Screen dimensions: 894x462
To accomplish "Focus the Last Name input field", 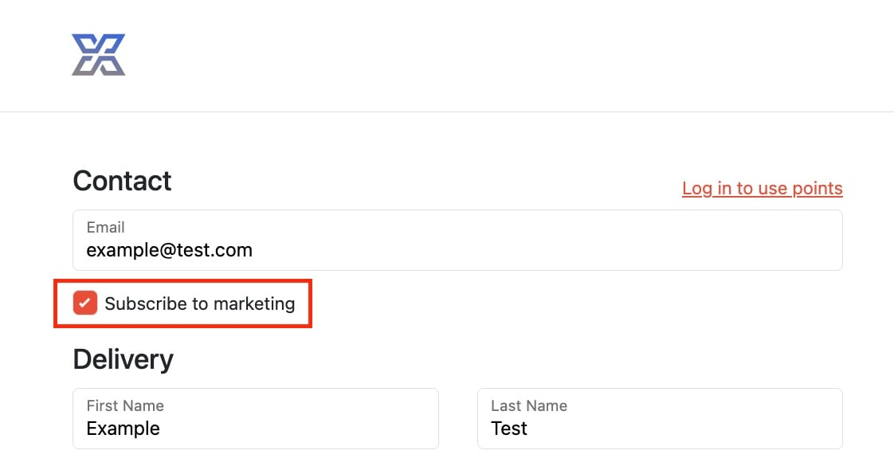I will click(660, 419).
